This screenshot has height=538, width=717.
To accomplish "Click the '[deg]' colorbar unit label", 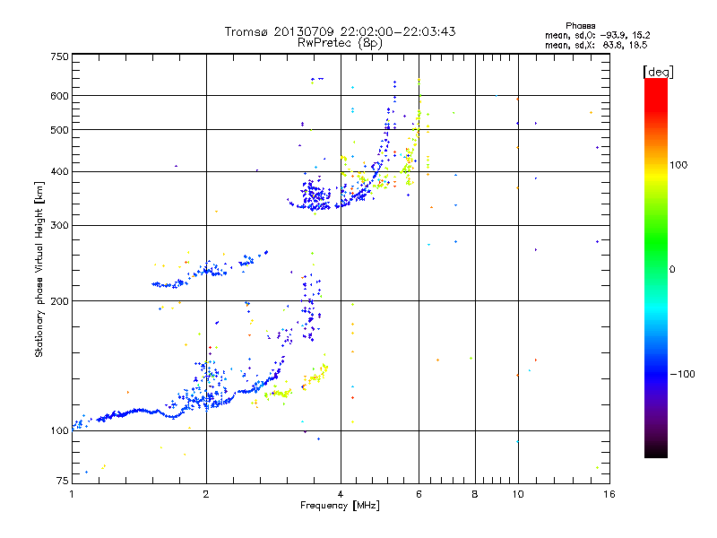I will pyautogui.click(x=658, y=73).
